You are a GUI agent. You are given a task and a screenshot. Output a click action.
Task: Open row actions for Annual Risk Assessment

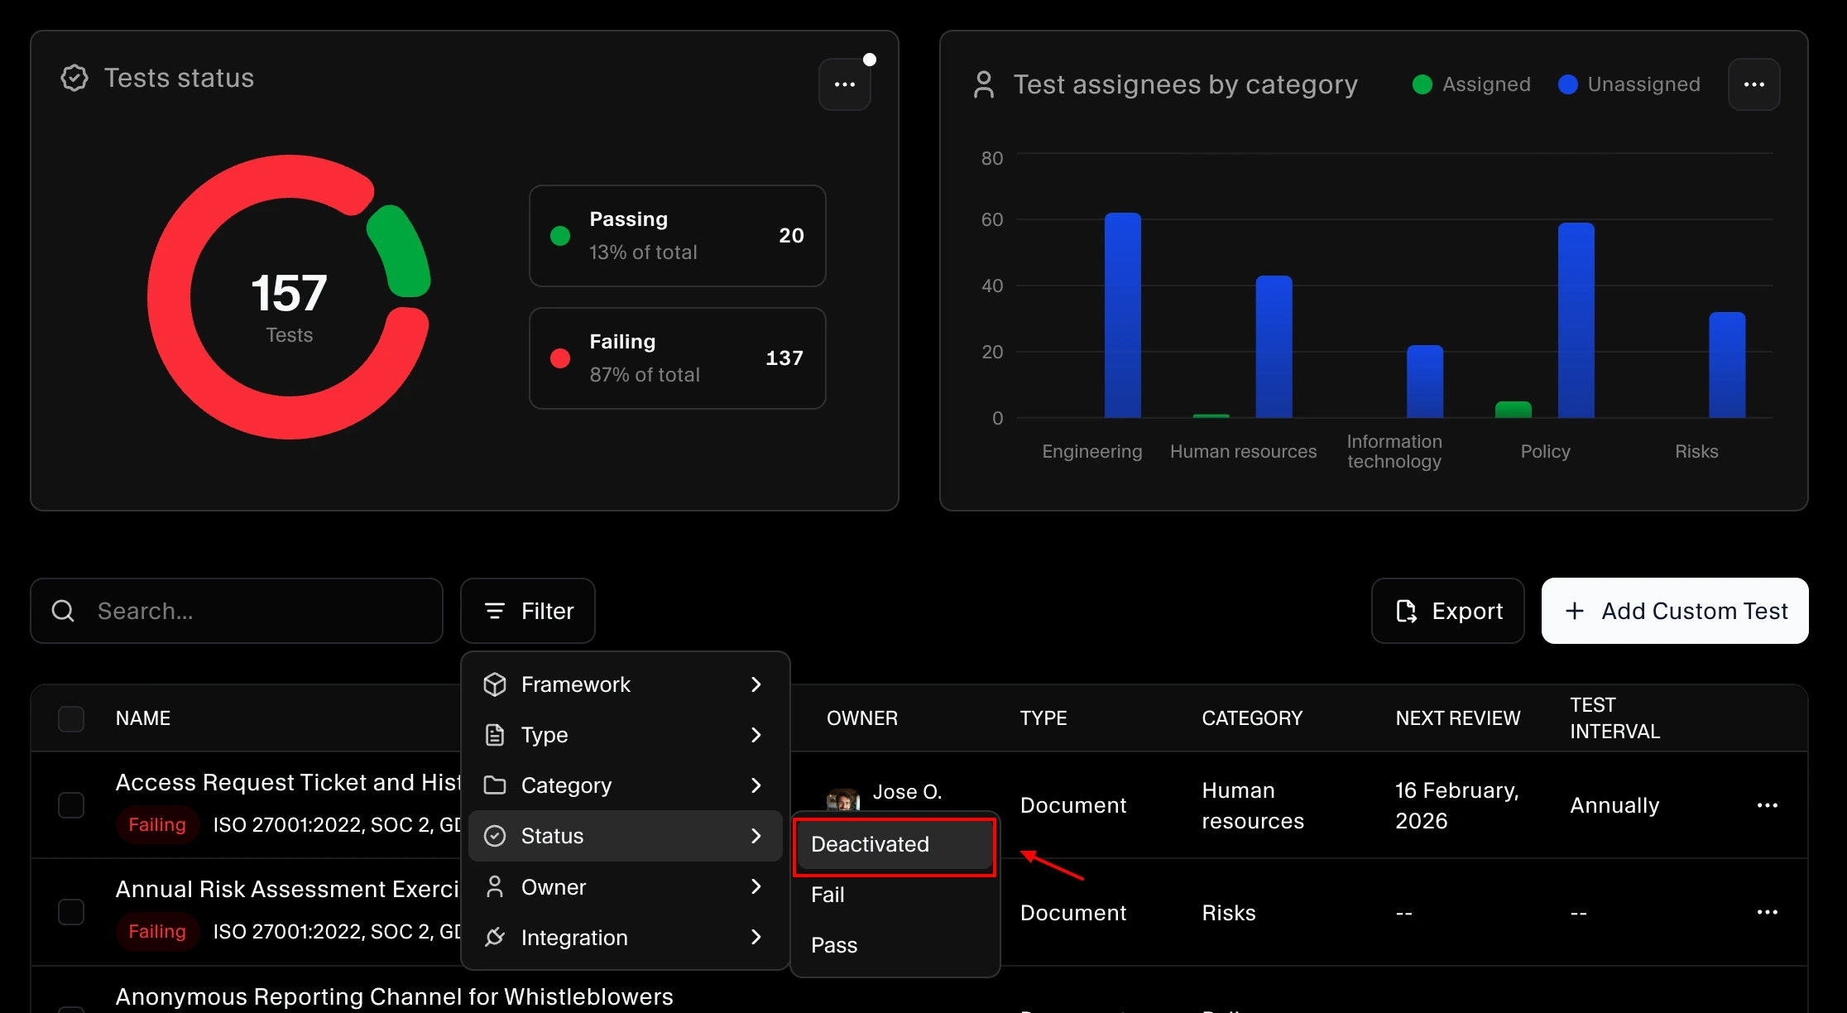click(1767, 912)
